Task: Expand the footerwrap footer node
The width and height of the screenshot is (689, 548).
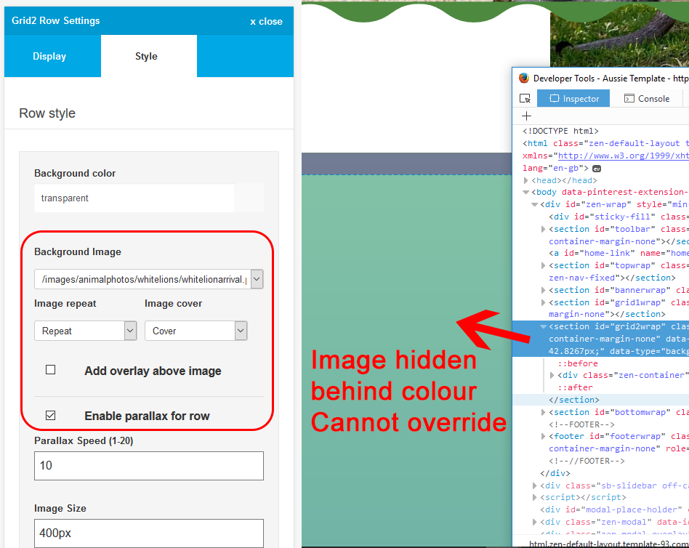Action: coord(544,436)
